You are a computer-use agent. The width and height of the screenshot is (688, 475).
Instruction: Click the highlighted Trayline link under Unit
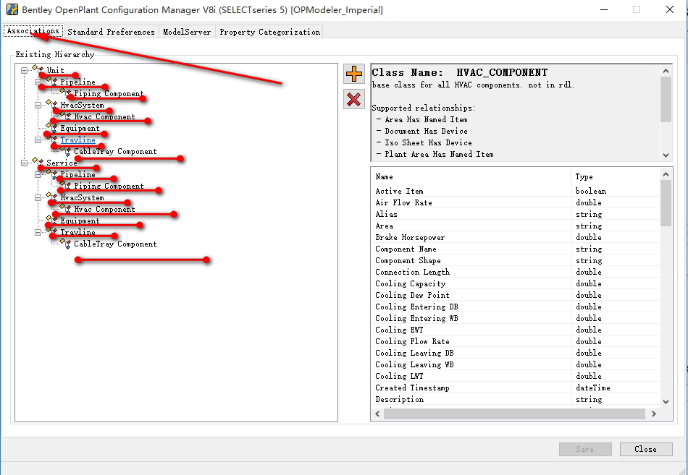pos(77,140)
